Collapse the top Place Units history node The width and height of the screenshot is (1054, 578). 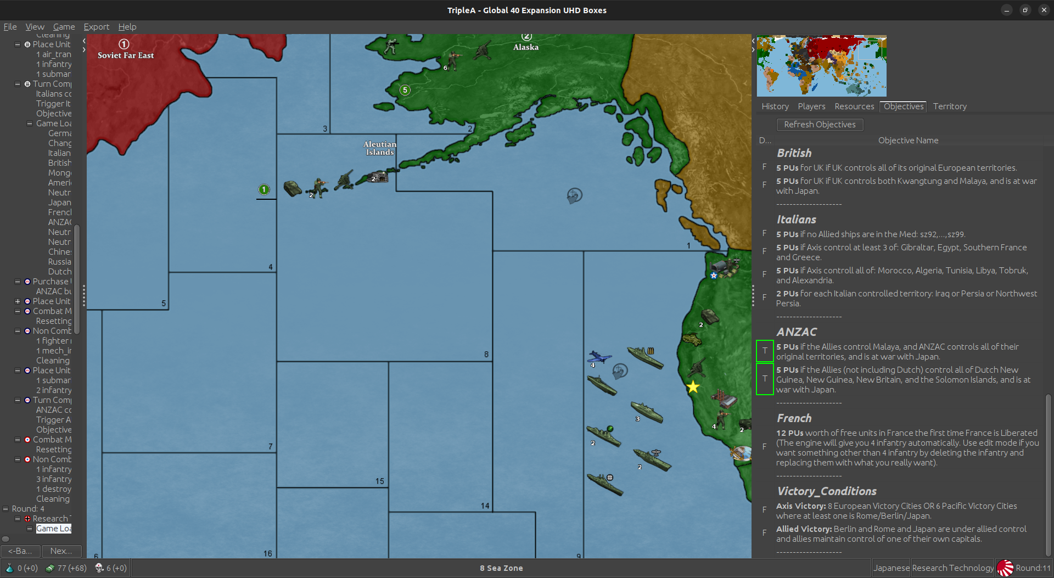click(x=18, y=44)
